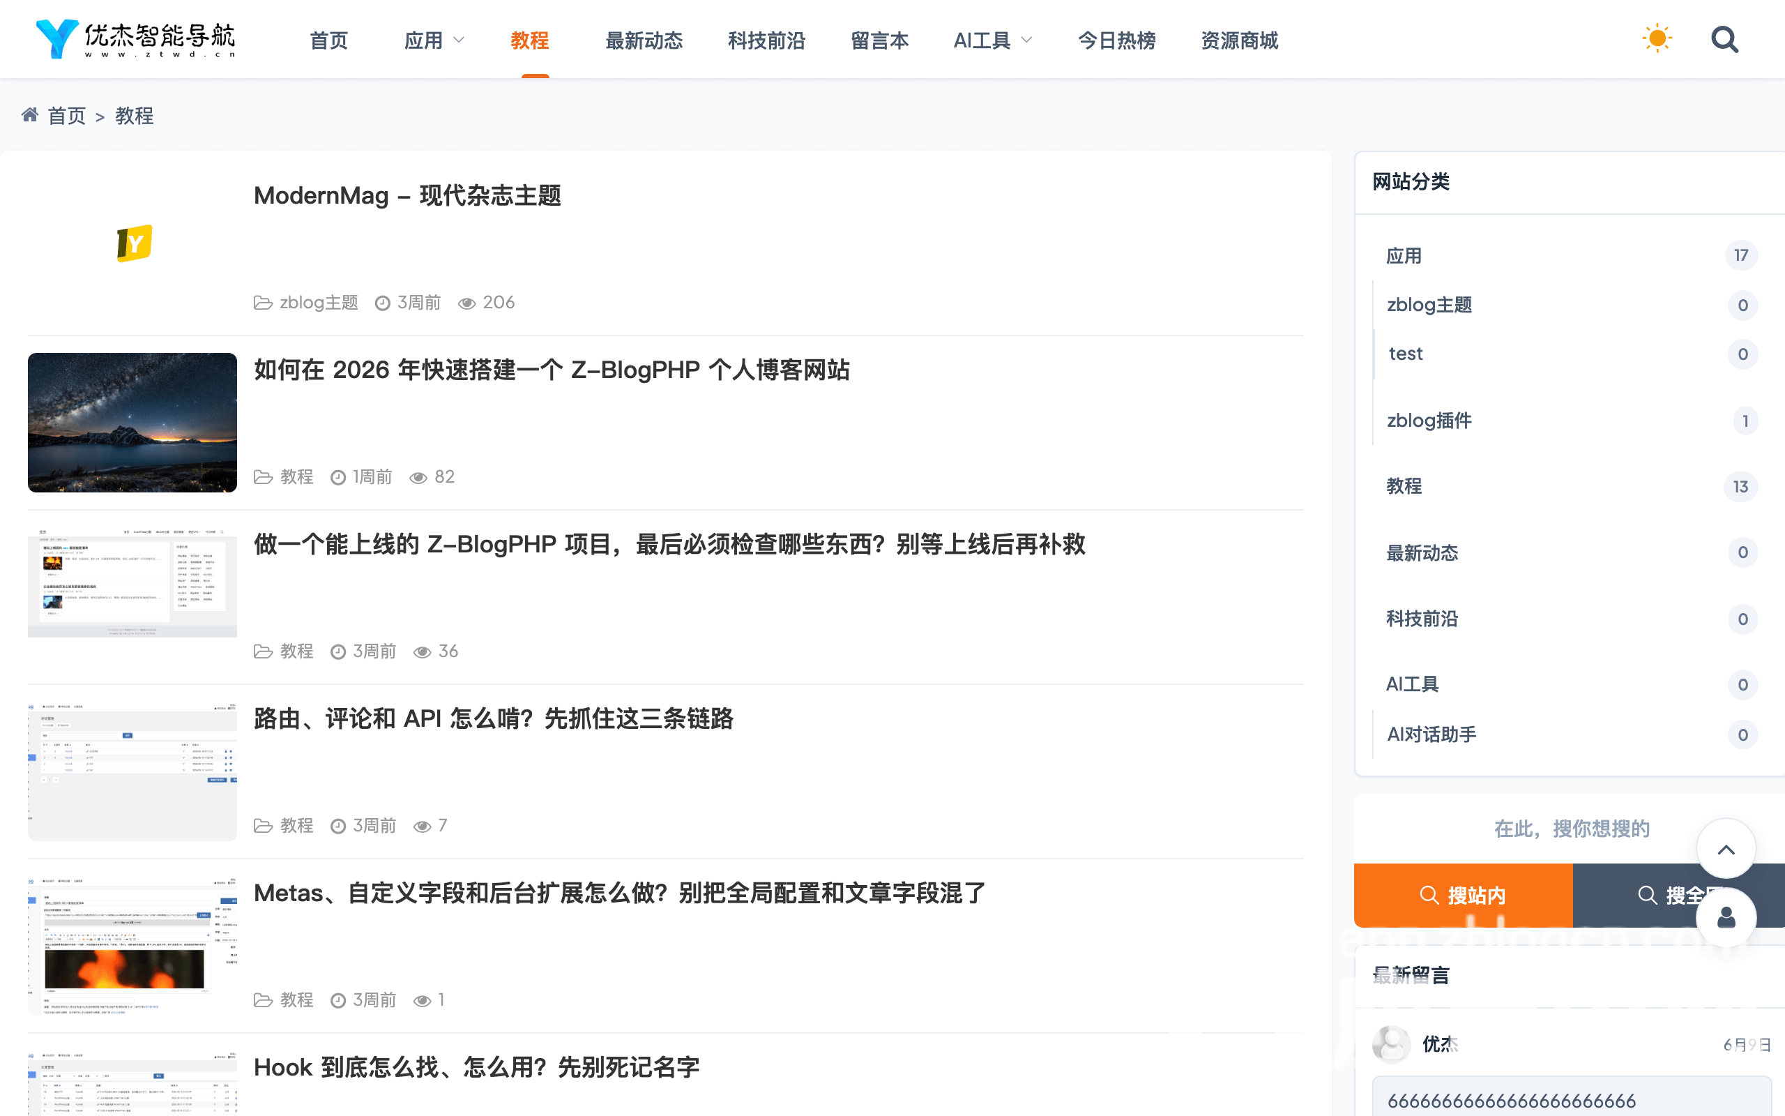Image resolution: width=1785 pixels, height=1116 pixels.
Task: Go to 首页 in top navigation
Action: [x=328, y=40]
